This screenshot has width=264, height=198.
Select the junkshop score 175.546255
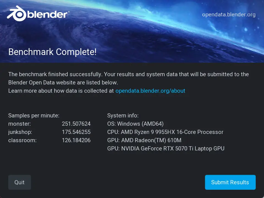pyautogui.click(x=76, y=132)
